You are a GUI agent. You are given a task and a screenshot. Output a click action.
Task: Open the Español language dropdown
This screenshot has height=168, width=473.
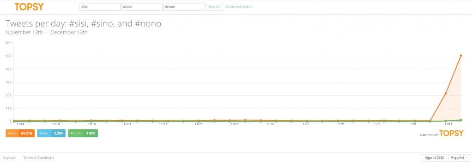click(x=459, y=158)
